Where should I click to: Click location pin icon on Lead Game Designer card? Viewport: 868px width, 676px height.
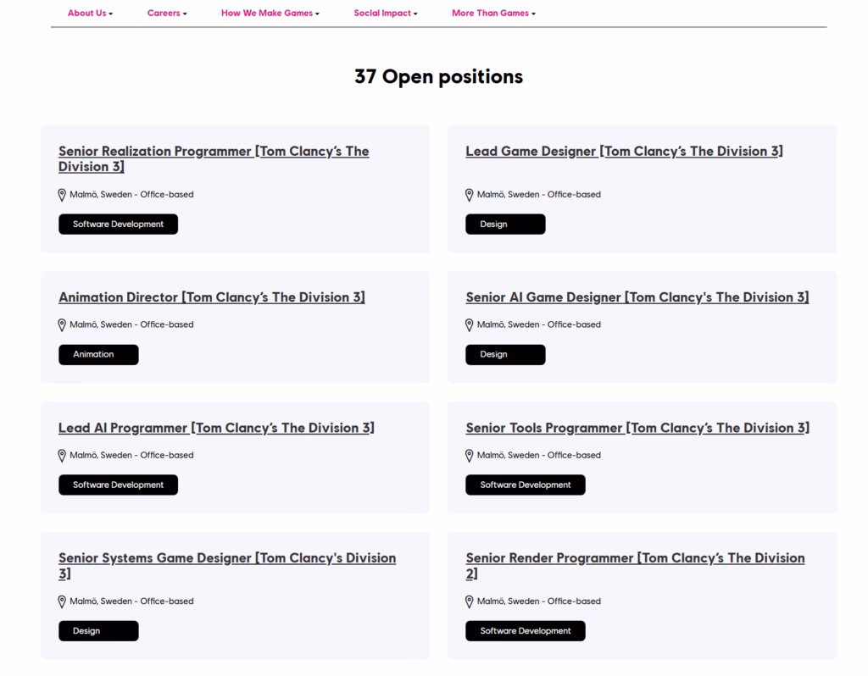470,195
